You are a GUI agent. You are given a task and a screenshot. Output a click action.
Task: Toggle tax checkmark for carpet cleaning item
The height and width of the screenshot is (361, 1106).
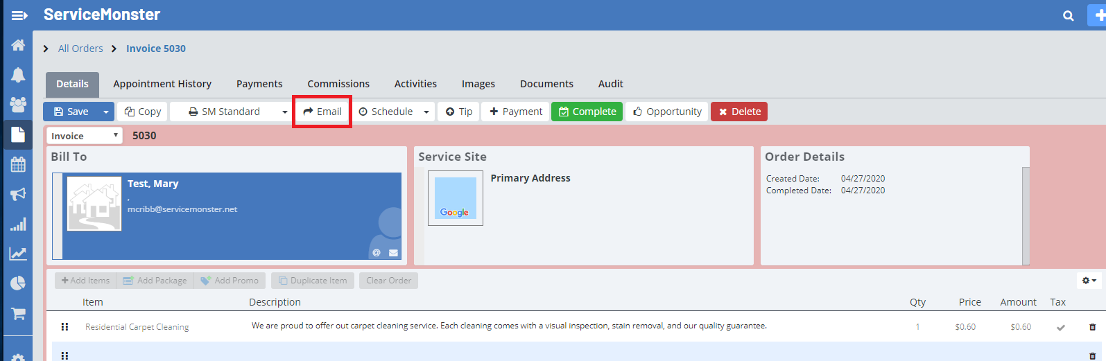pyautogui.click(x=1060, y=327)
